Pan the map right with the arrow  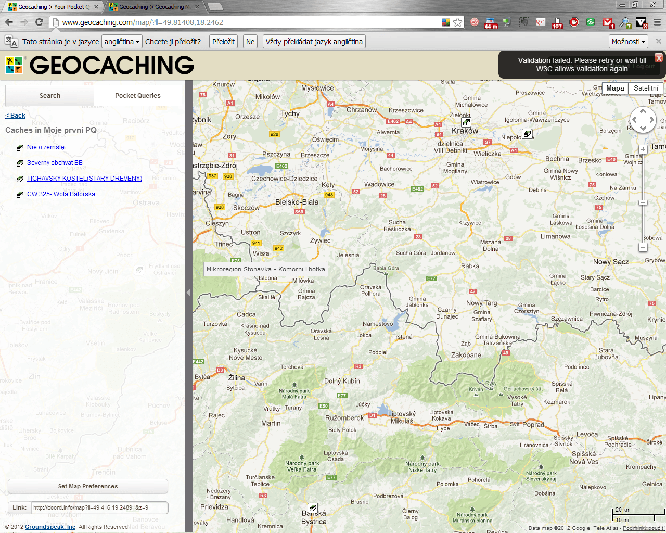[652, 119]
